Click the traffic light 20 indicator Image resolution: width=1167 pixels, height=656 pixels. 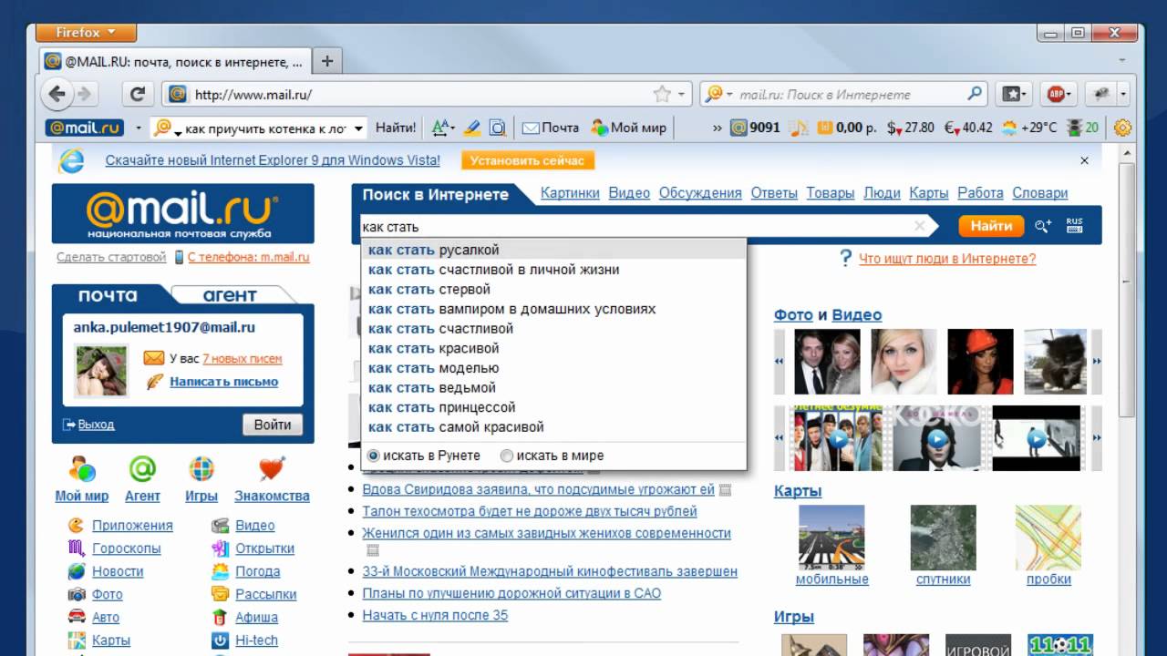(x=1083, y=128)
